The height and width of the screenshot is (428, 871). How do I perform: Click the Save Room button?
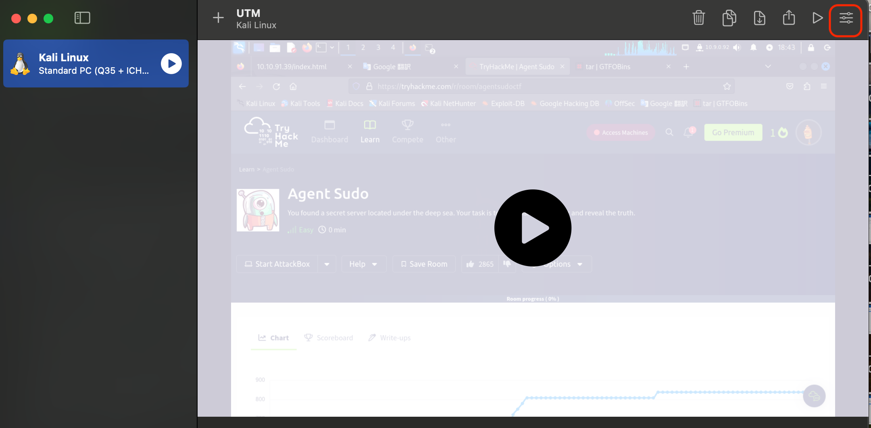pos(424,264)
